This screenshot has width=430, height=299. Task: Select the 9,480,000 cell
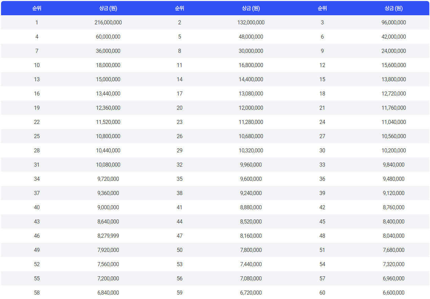point(393,179)
